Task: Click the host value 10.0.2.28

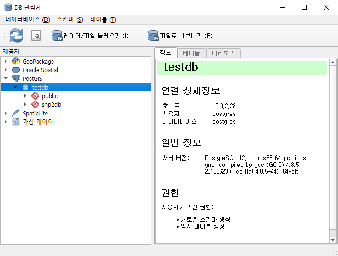Action: click(224, 106)
